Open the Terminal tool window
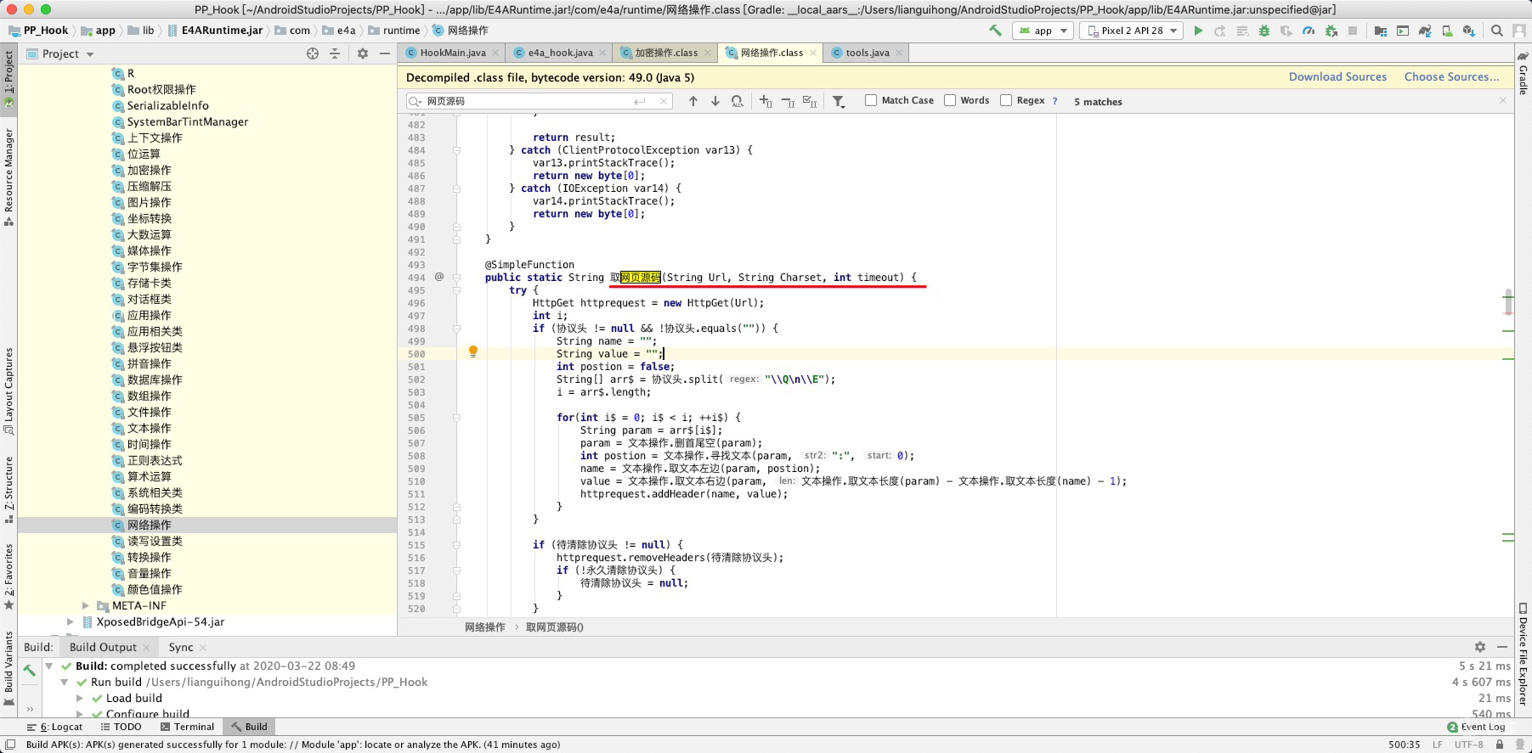1532x753 pixels. coord(187,727)
